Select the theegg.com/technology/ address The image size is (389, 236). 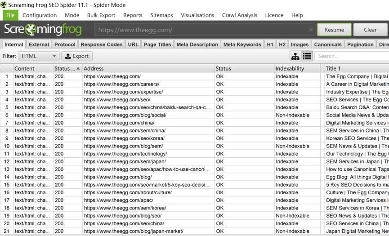(x=125, y=154)
